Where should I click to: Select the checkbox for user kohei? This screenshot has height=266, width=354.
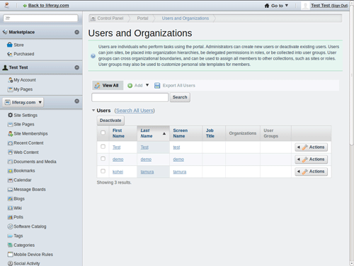(103, 171)
